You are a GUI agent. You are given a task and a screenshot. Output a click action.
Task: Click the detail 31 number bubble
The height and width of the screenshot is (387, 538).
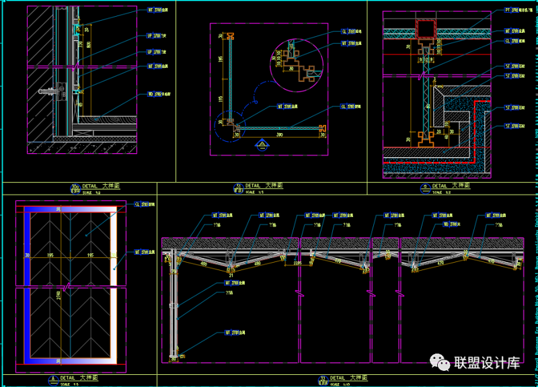tap(237, 187)
